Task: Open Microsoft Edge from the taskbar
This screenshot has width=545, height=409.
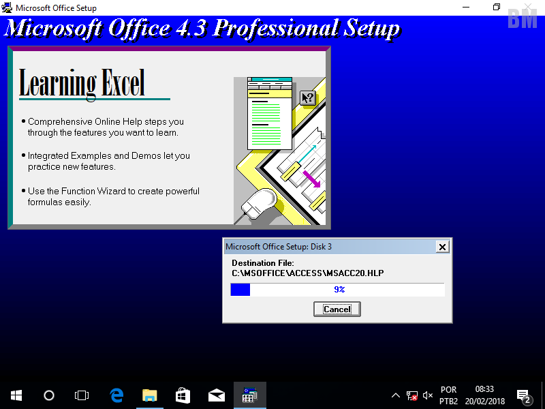Action: click(116, 395)
